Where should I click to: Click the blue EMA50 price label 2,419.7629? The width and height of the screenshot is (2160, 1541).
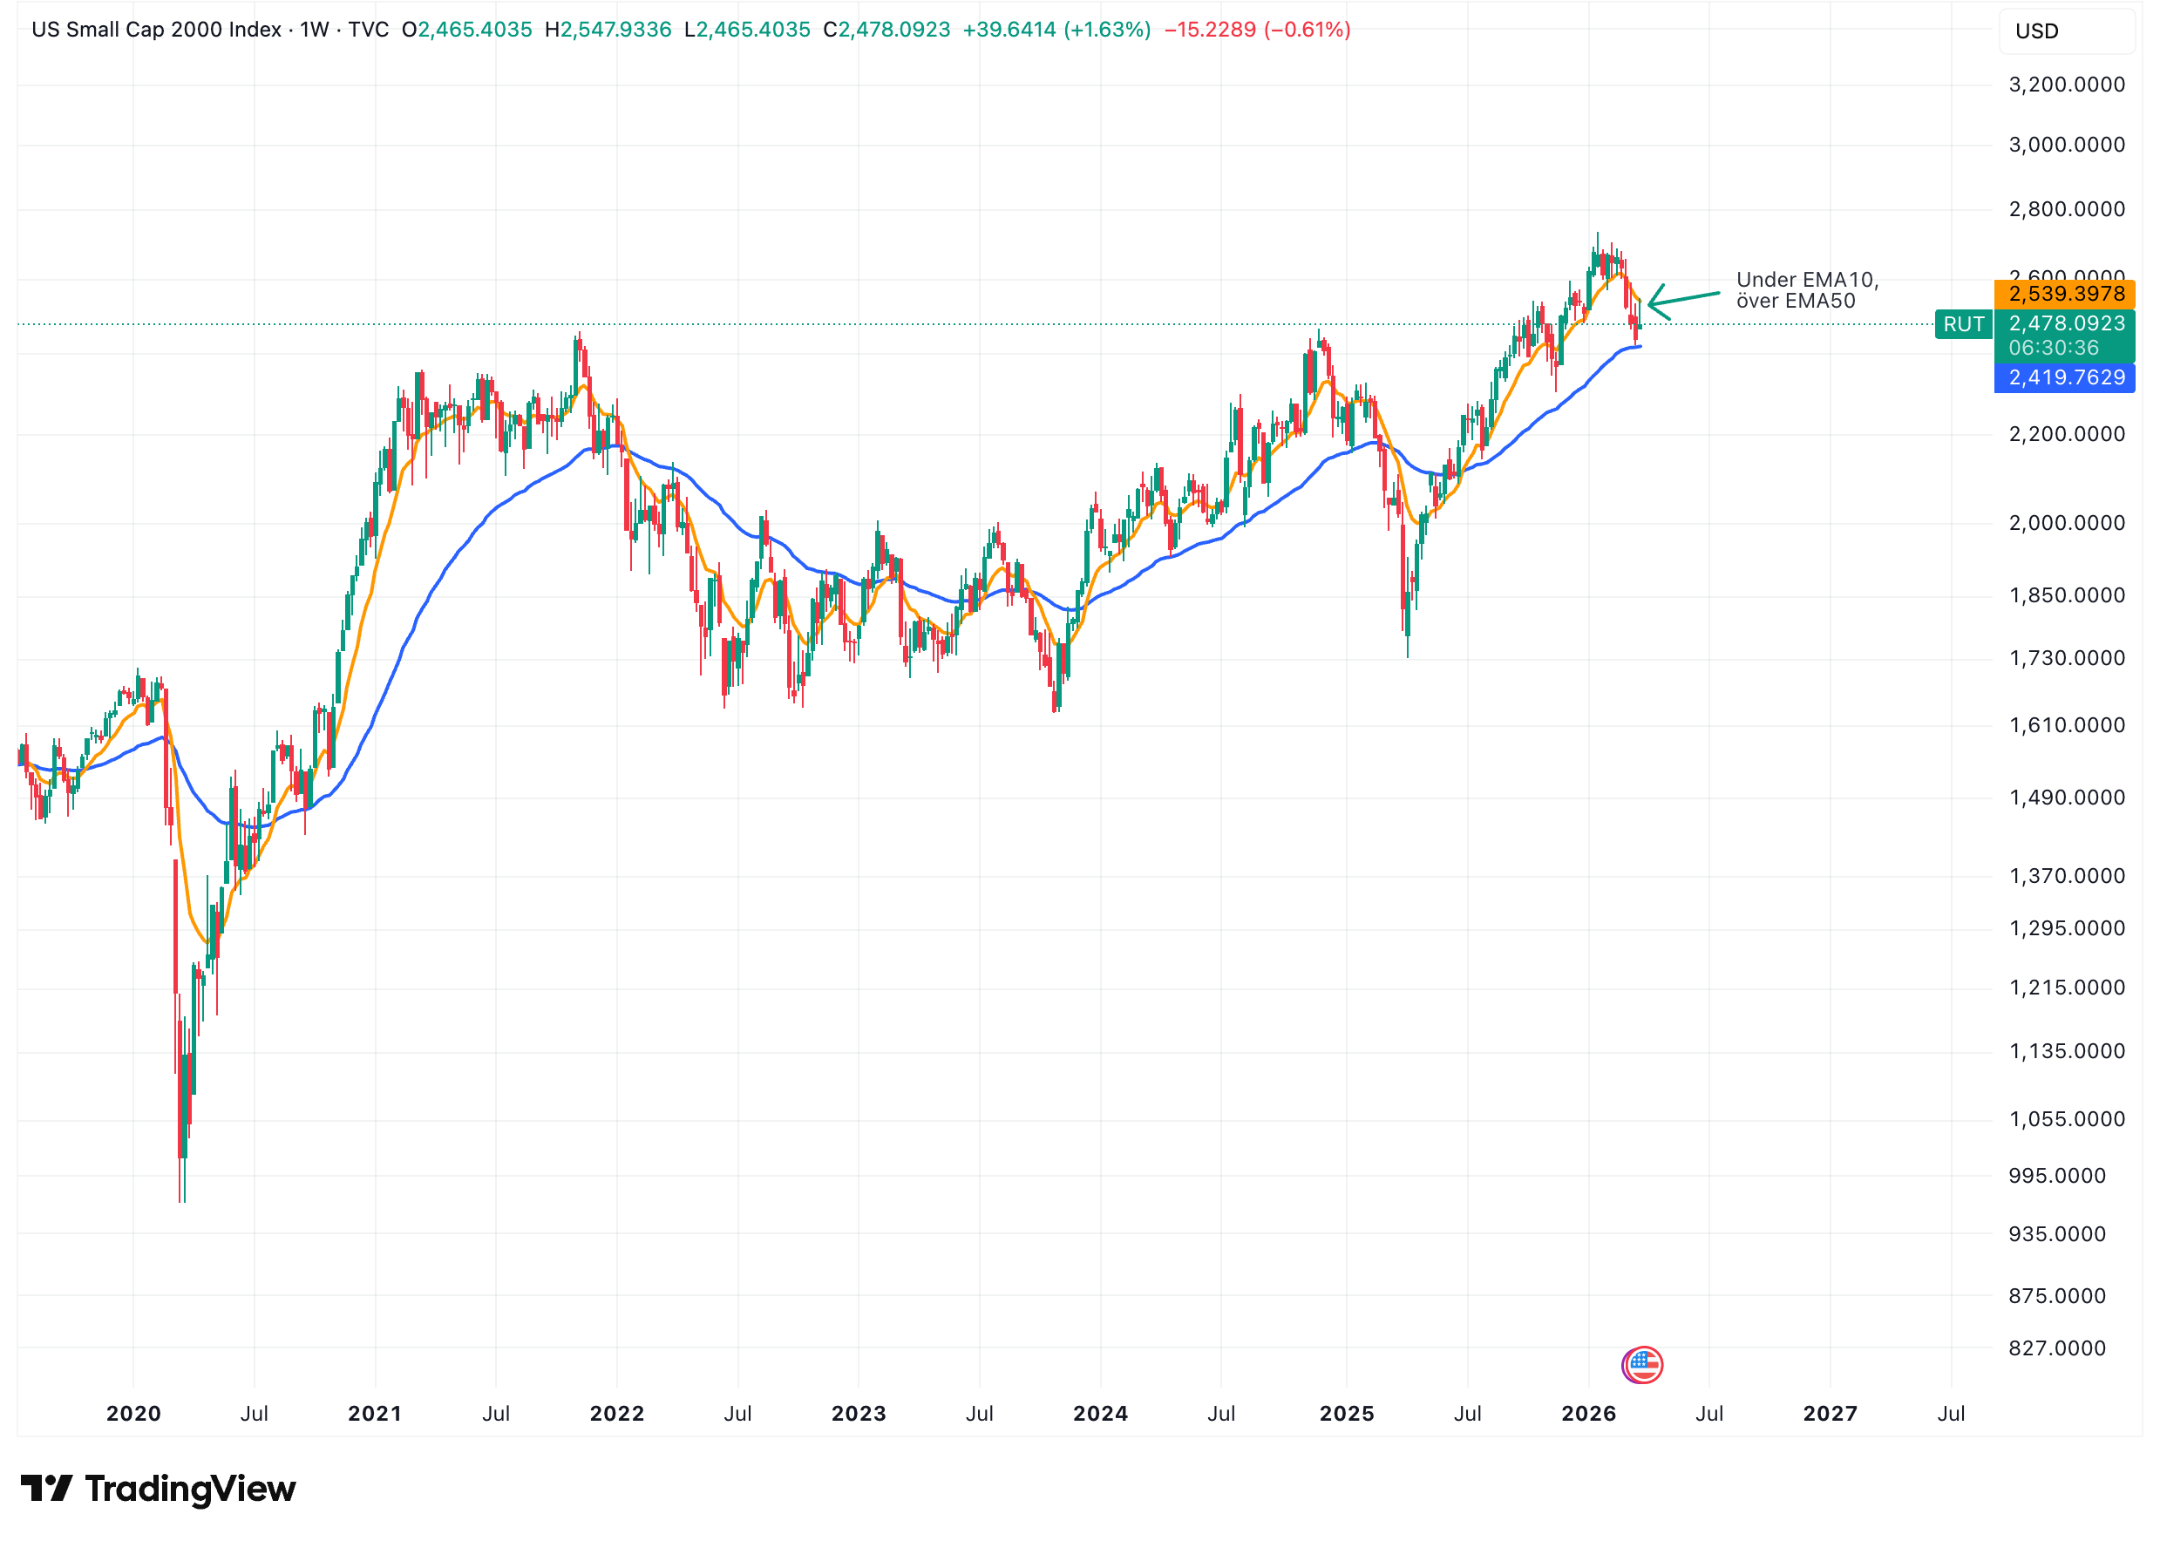pos(2066,377)
